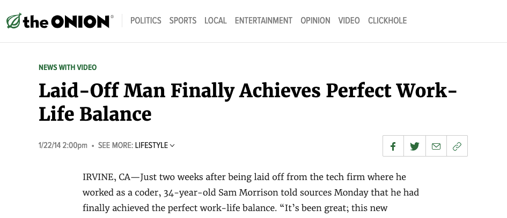
Task: Click The Onion logo
Action: (59, 21)
